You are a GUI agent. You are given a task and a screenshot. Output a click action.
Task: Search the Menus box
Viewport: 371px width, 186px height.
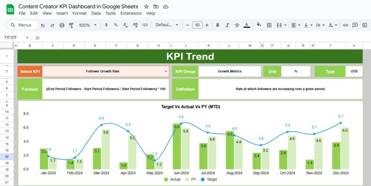click(x=22, y=25)
